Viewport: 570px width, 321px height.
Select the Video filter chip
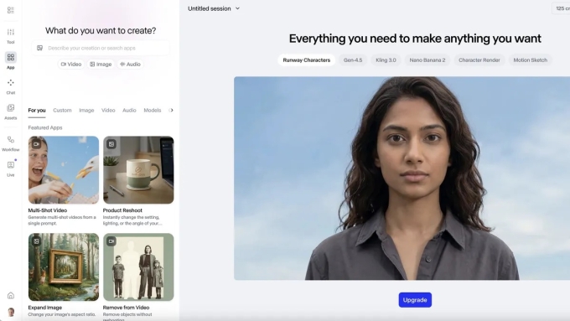(x=71, y=64)
